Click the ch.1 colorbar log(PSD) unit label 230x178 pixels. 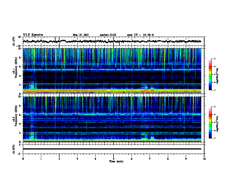[218, 76]
